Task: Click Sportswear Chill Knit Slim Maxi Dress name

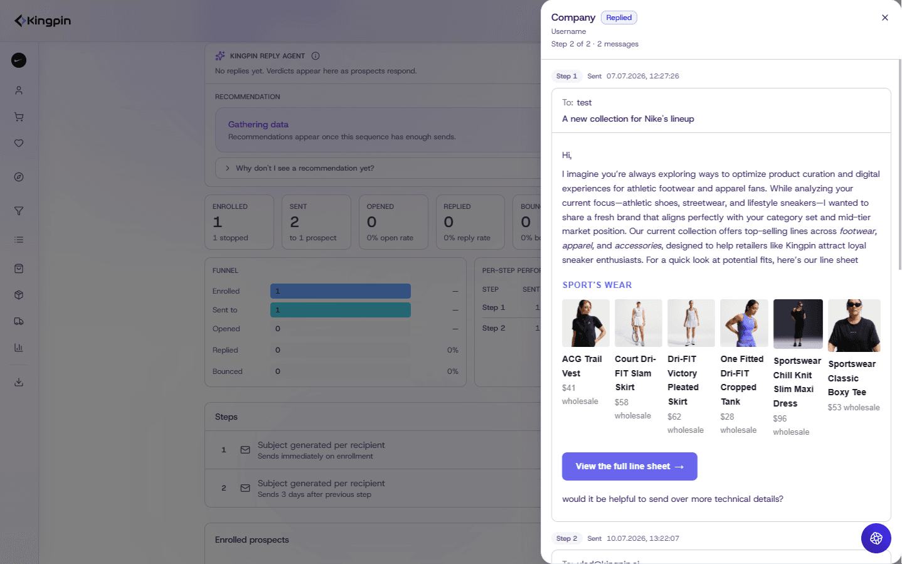Action: click(x=797, y=382)
